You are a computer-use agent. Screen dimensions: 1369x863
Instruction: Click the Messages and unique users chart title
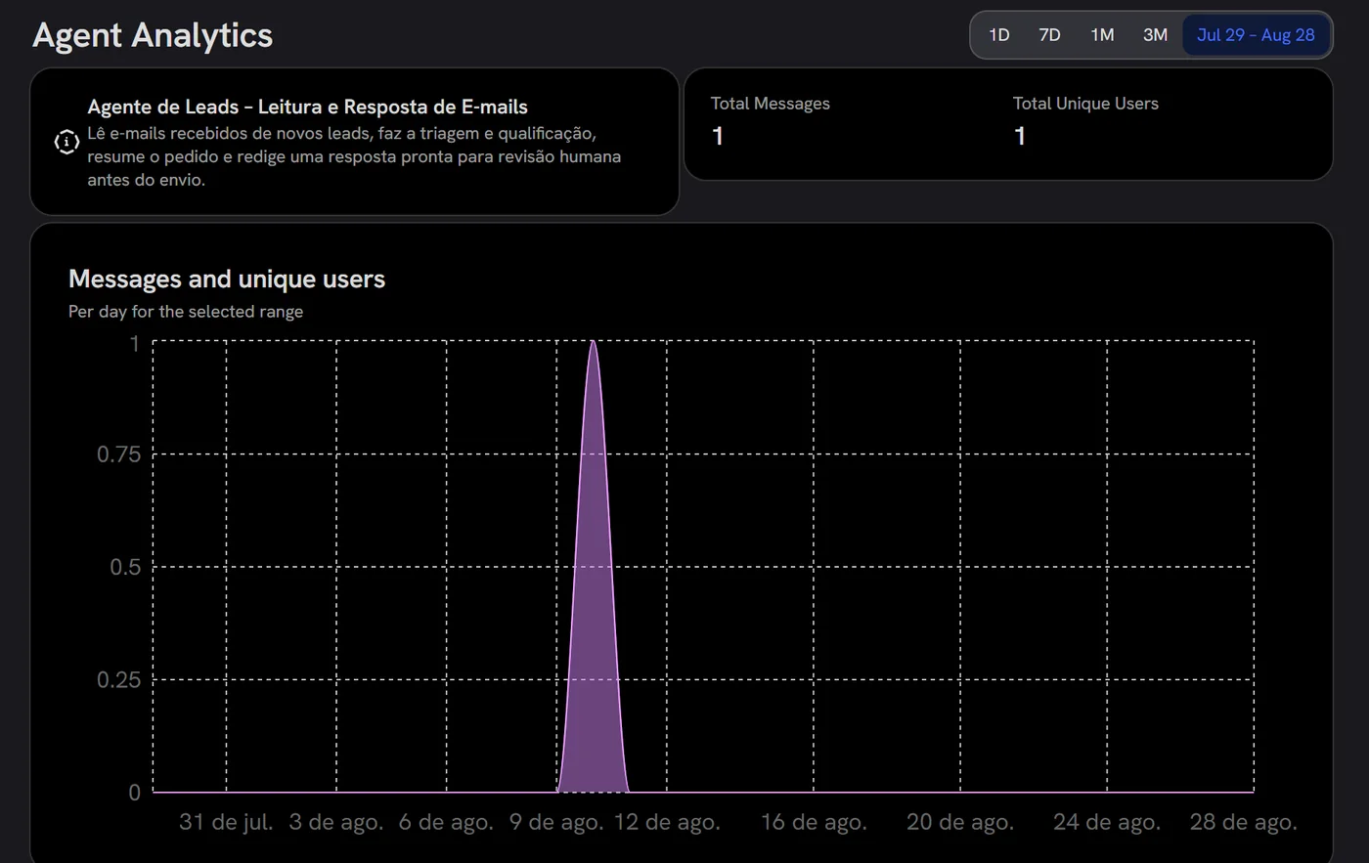pyautogui.click(x=227, y=279)
